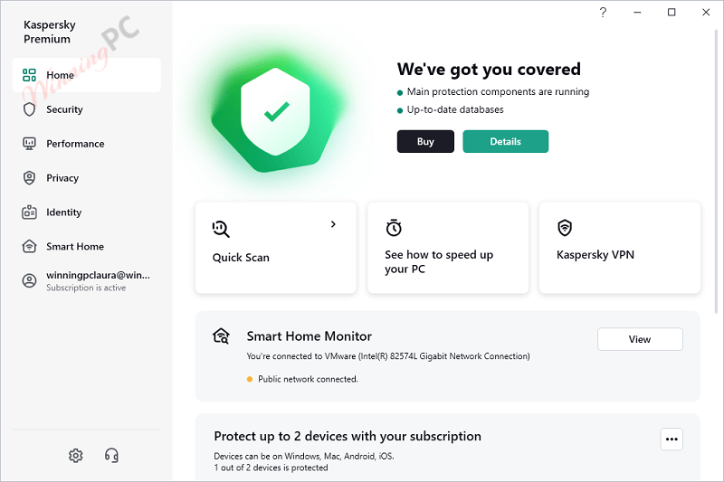
Task: Open settings via the gear icon
Action: [76, 455]
